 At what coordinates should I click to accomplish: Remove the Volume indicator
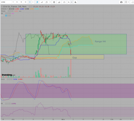coord(12,11)
